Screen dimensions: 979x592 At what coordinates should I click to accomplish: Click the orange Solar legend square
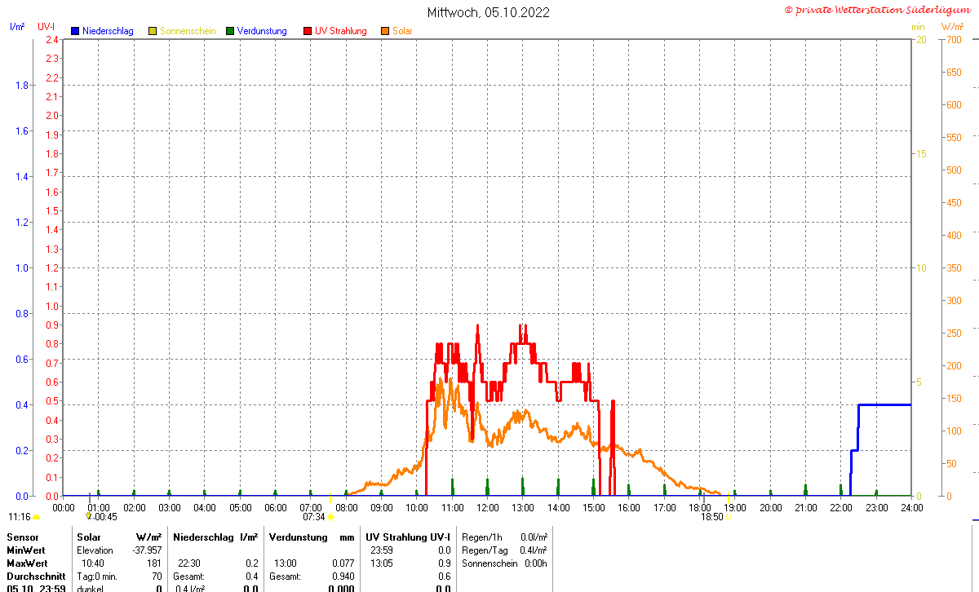coord(385,31)
